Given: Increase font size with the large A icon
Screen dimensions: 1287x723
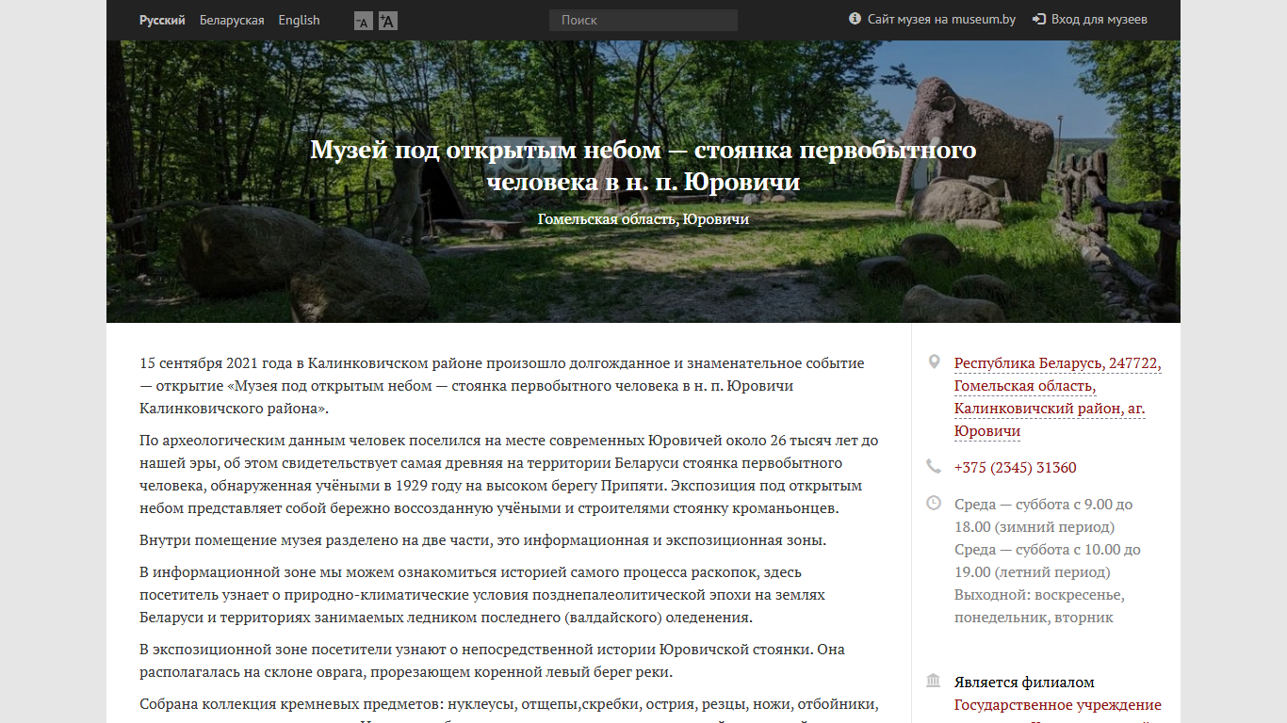Looking at the screenshot, I should [x=388, y=21].
